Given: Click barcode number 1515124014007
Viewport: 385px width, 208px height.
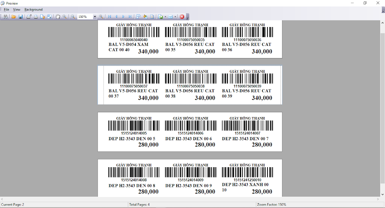Looking at the screenshot, I should (247, 133).
